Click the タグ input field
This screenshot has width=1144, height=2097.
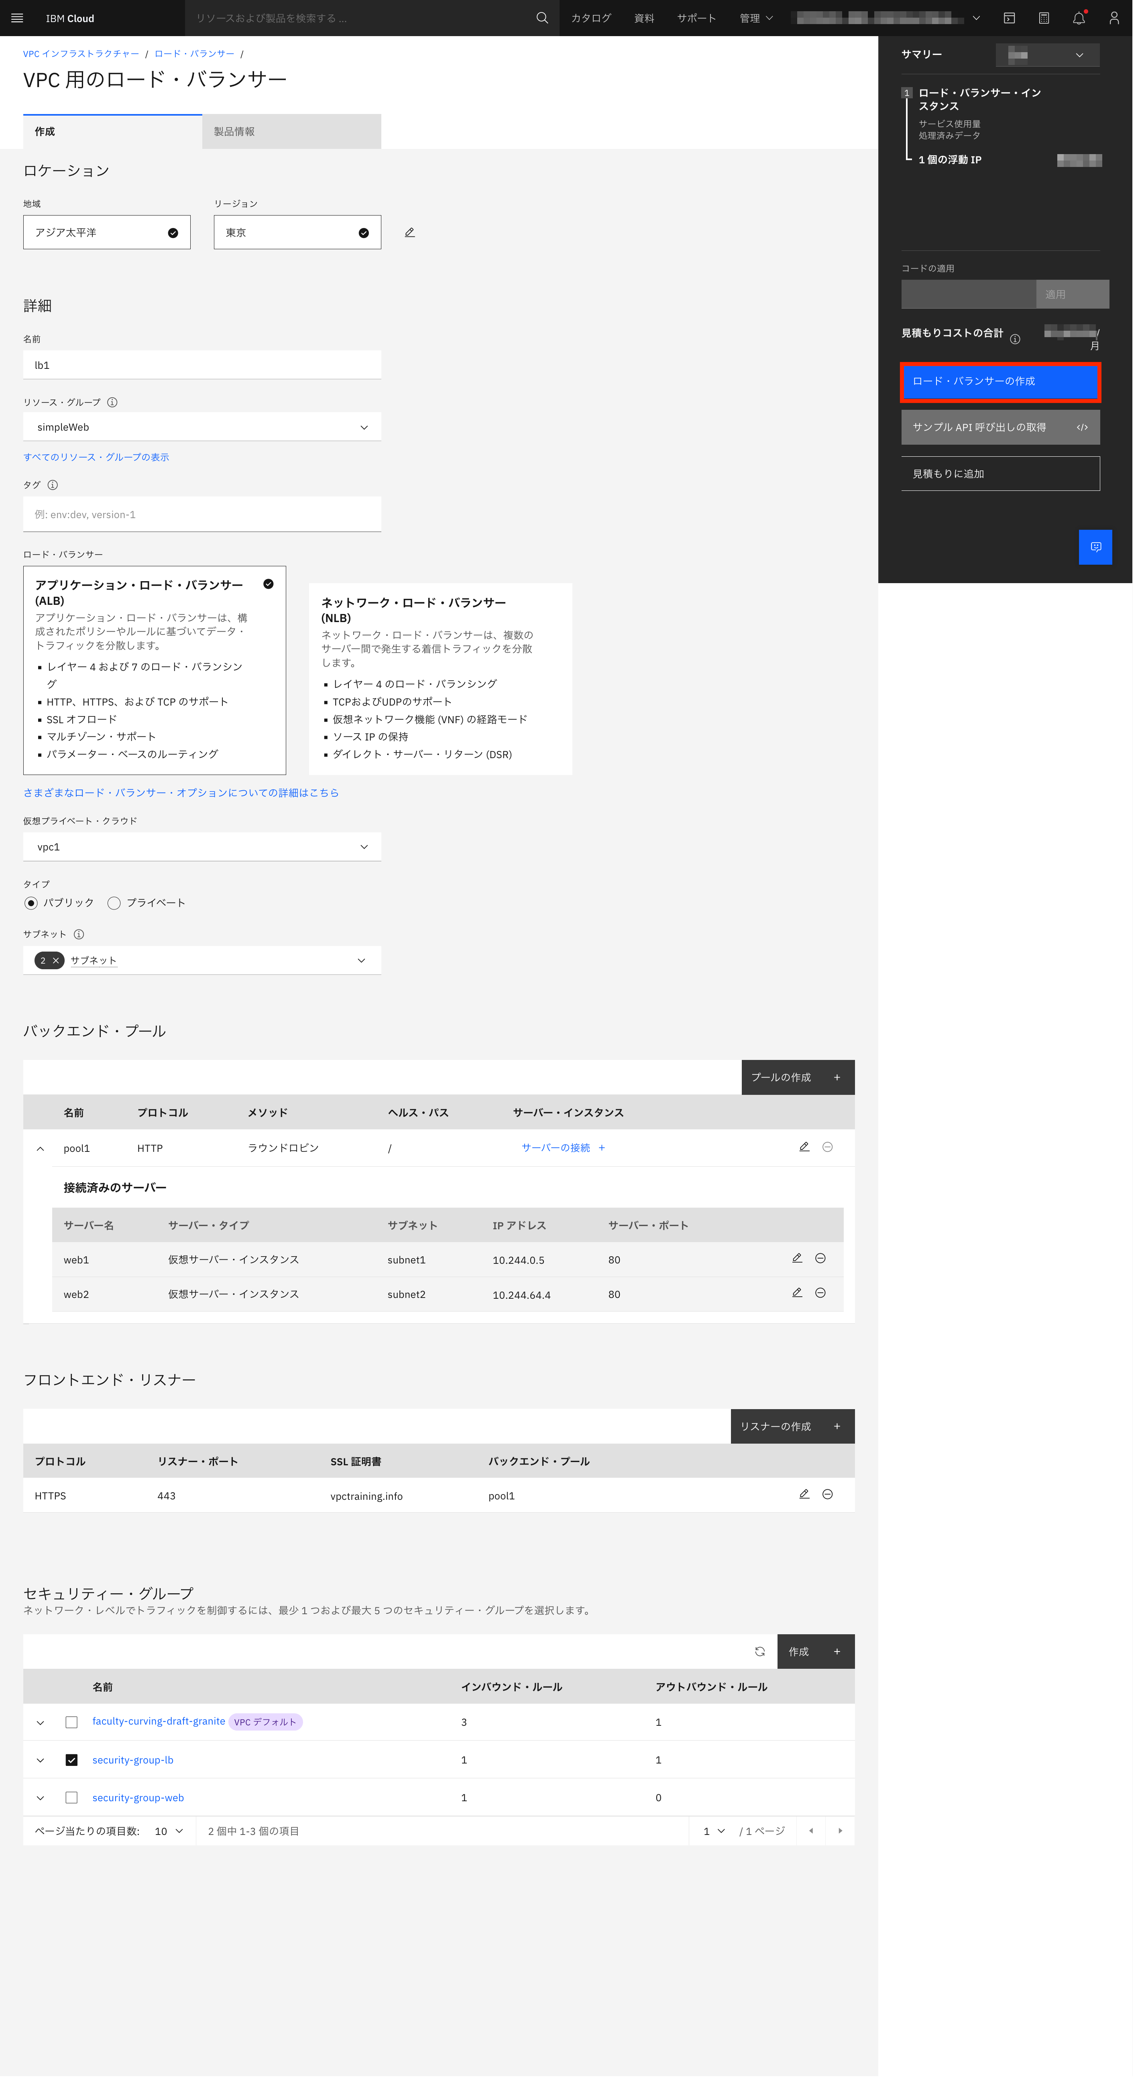(202, 515)
